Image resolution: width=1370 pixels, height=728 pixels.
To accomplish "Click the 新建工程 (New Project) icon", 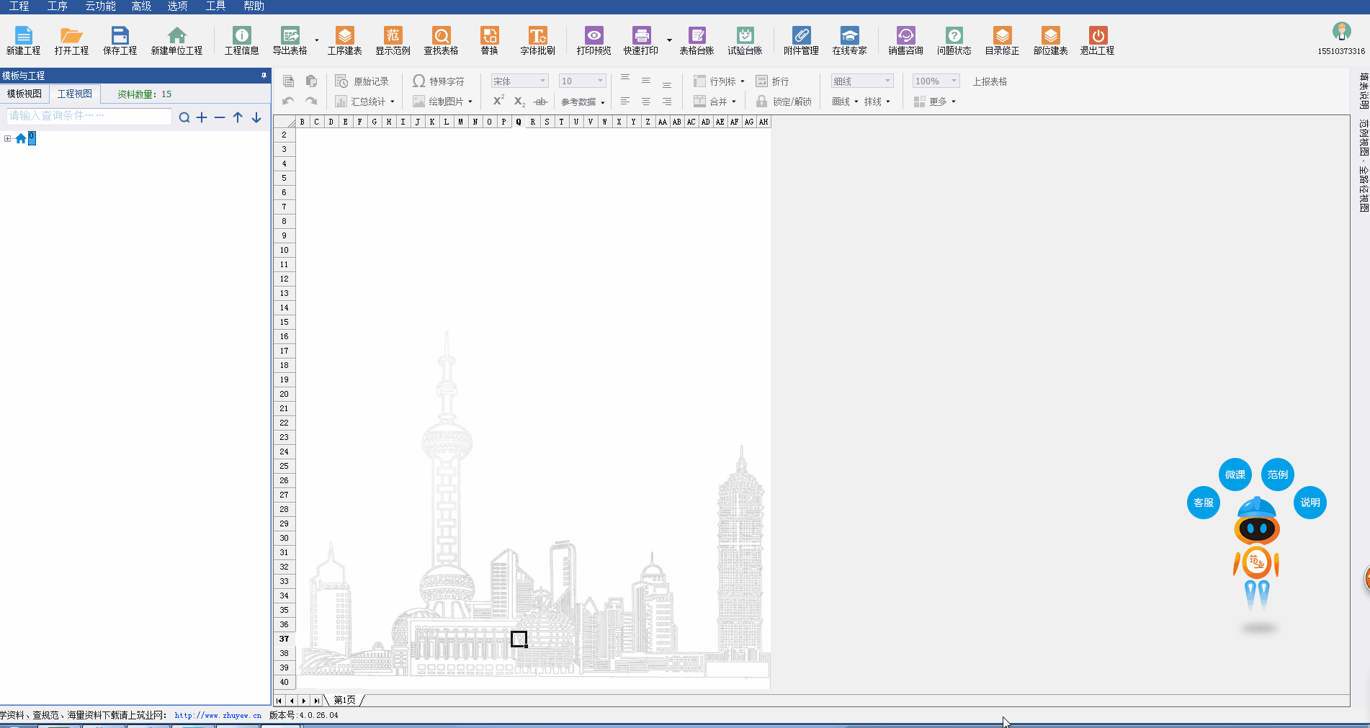I will coord(23,40).
